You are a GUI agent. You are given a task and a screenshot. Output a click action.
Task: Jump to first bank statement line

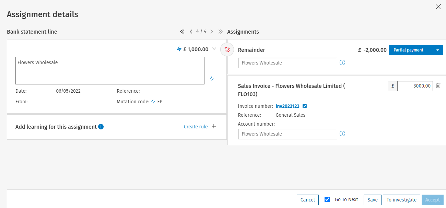[182, 32]
